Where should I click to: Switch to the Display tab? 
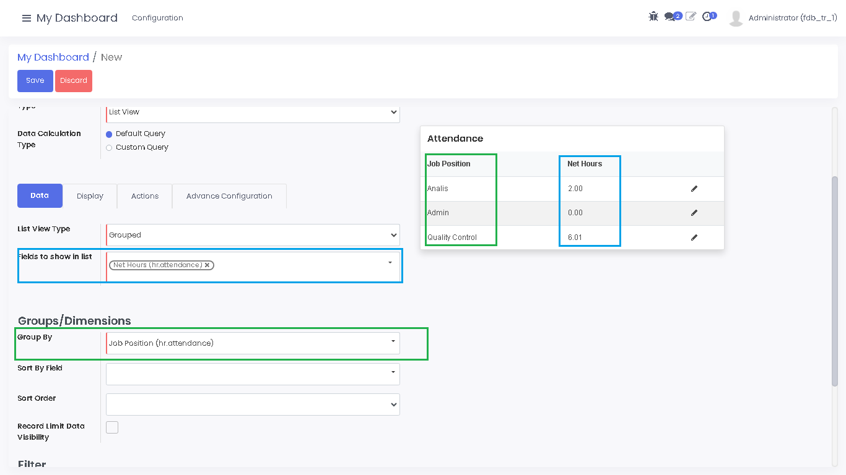(x=90, y=196)
